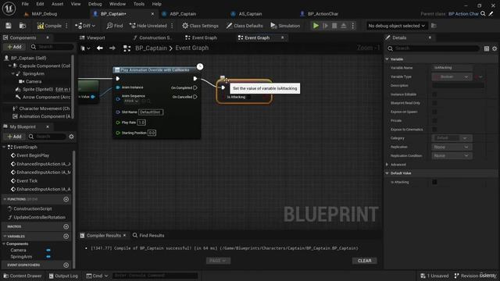Open the Edit menu
This screenshot has width=500, height=281.
40,4
